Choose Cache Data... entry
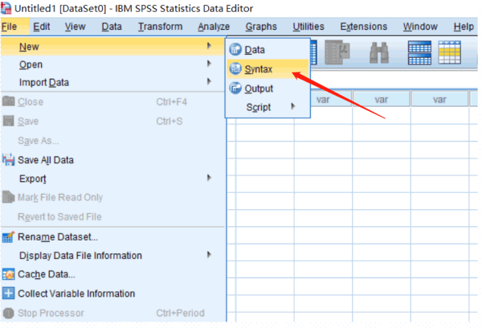Screen dimensions: 482x333 point(112,274)
